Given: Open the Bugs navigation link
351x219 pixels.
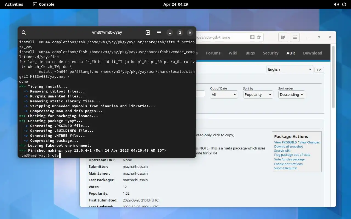Looking at the screenshot, I should [250, 53].
